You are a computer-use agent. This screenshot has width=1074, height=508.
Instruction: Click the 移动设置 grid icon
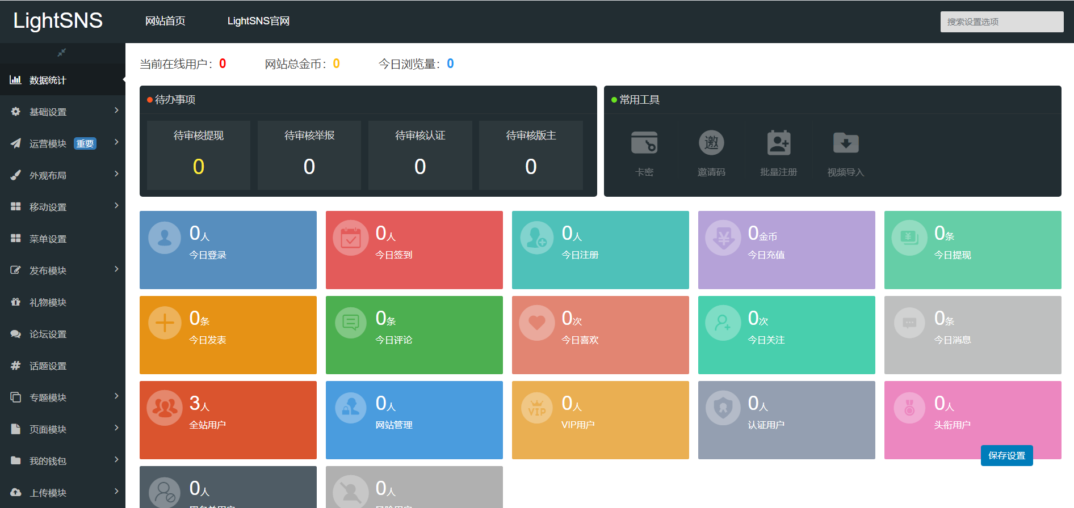[x=15, y=207]
